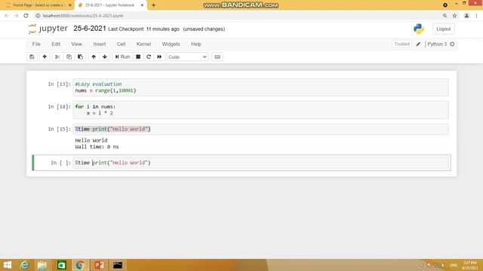This screenshot has width=483, height=271.
Task: Click the Jupyter logo
Action: 48,29
